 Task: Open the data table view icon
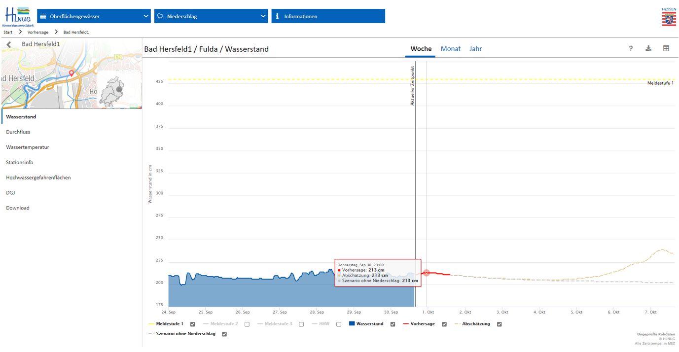666,48
